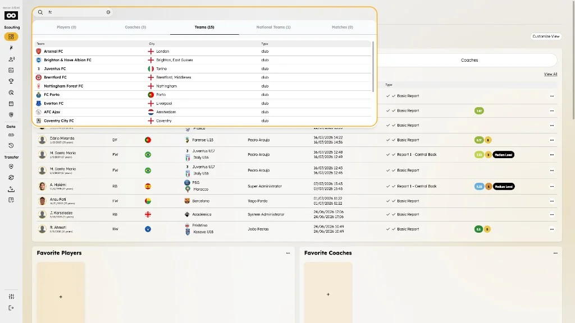The image size is (575, 323).
Task: Click the logout icon at sidebar bottom
Action: point(11,308)
